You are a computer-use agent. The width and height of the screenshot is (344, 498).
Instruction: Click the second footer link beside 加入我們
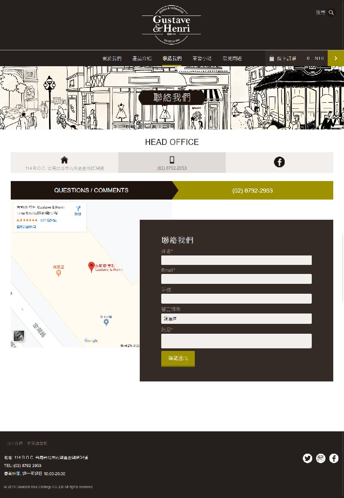pos(37,443)
